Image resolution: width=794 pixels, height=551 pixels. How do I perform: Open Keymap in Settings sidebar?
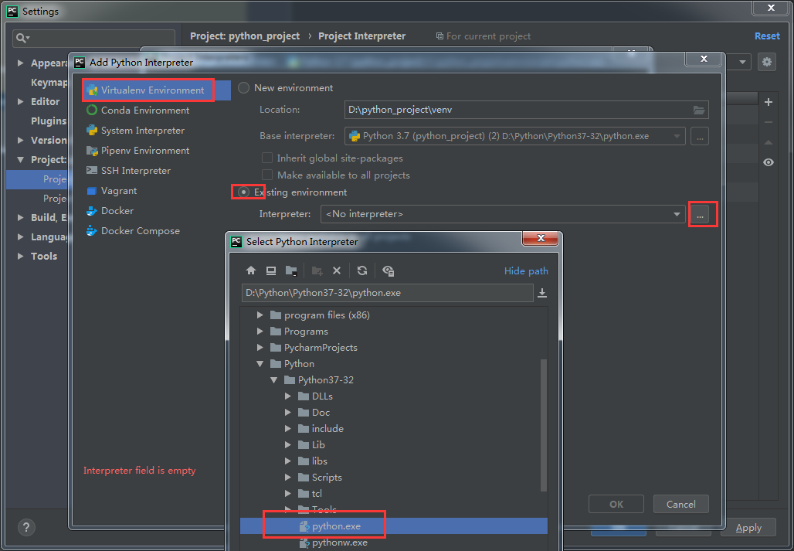tap(49, 82)
